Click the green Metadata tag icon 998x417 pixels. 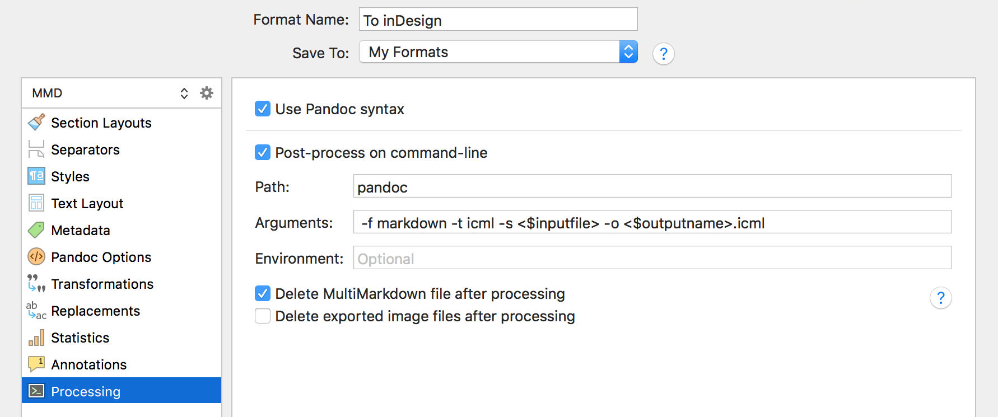36,229
